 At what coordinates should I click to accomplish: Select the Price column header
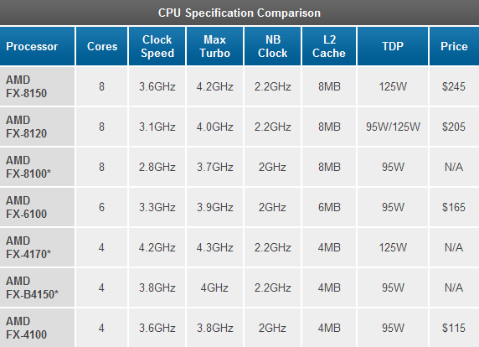[454, 46]
